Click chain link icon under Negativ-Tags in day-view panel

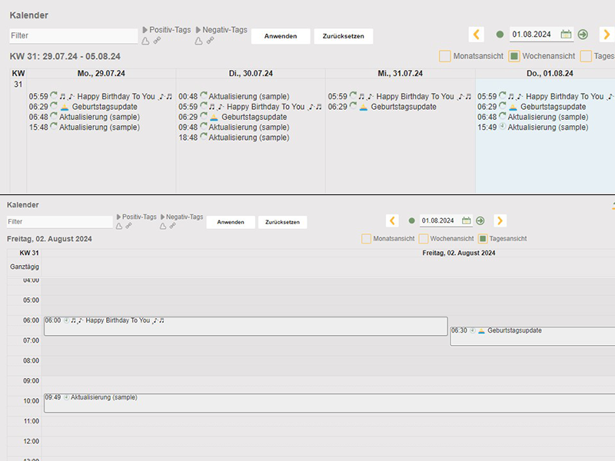click(172, 226)
